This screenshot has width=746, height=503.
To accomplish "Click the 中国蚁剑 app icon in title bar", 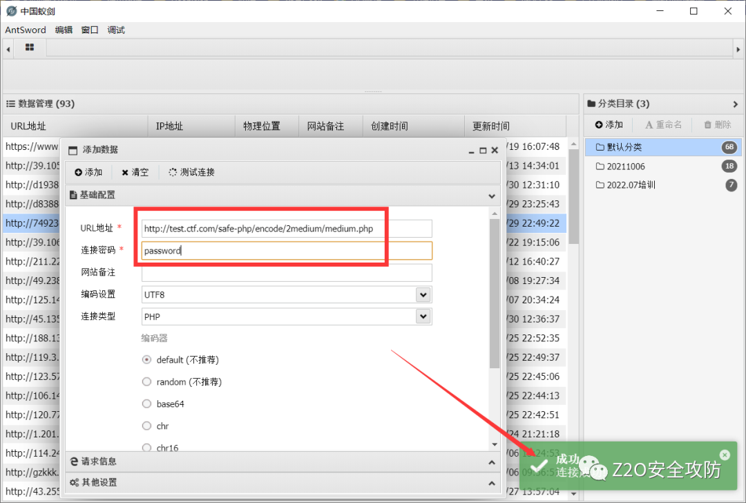I will coord(12,11).
